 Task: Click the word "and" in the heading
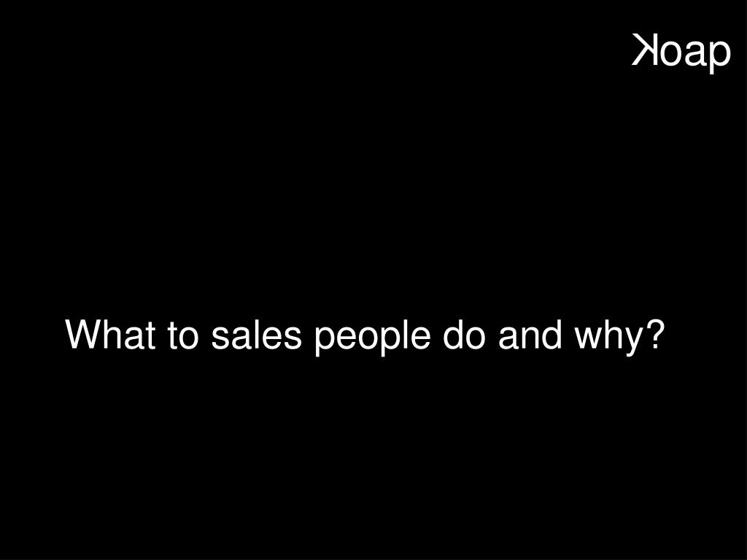[x=530, y=334]
